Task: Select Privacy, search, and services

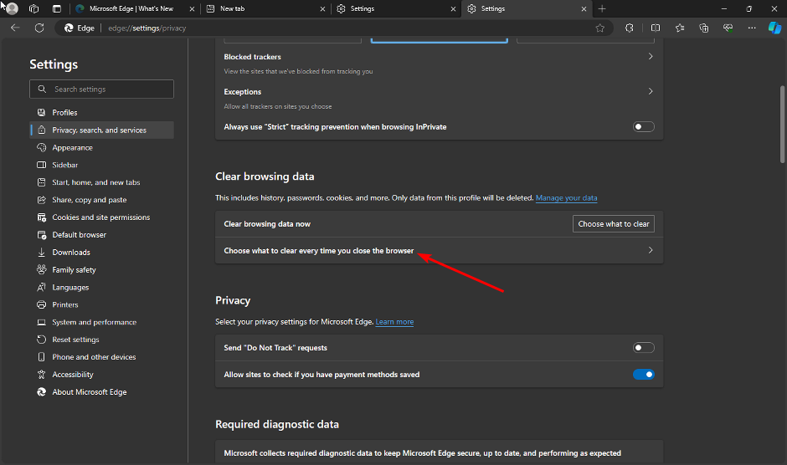Action: 102,130
